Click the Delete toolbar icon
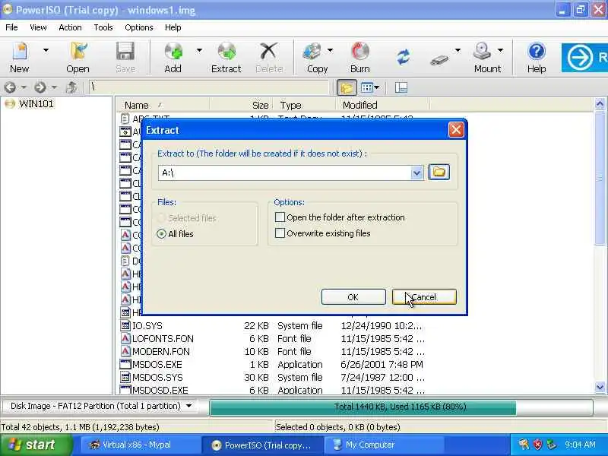 (x=269, y=52)
